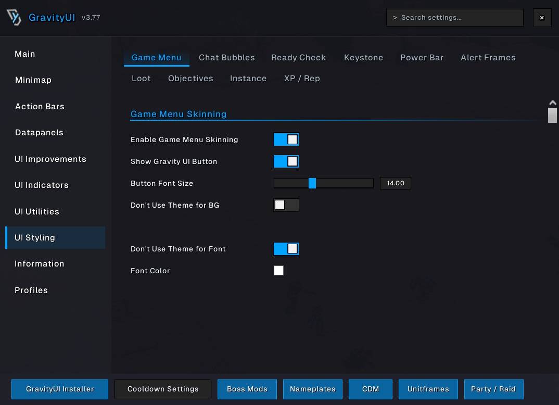Viewport: 559px width, 405px height.
Task: Switch to the Objectives tab
Action: tap(190, 79)
